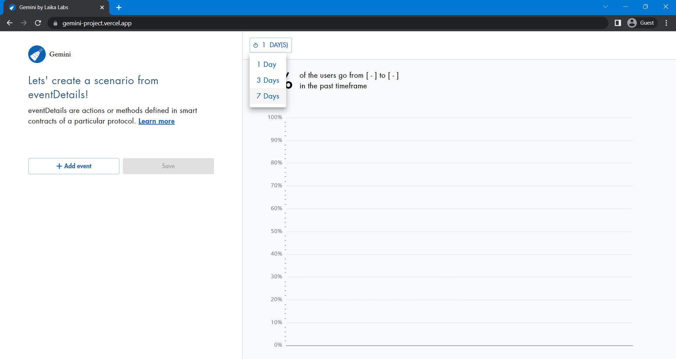676x359 pixels.
Task: Select the Gemini by Laika Labs tab
Action: 56,7
